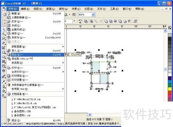This screenshot has width=173, height=127.
Task: Click vertical scrollbar up arrow
Action: point(165,31)
